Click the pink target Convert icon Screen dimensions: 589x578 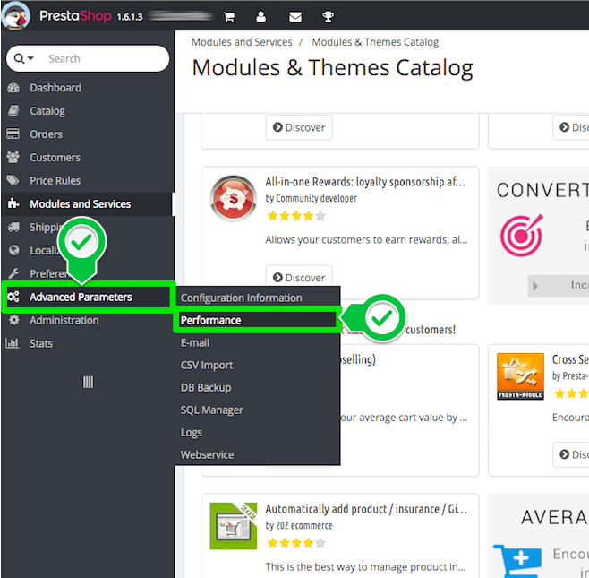(x=521, y=236)
